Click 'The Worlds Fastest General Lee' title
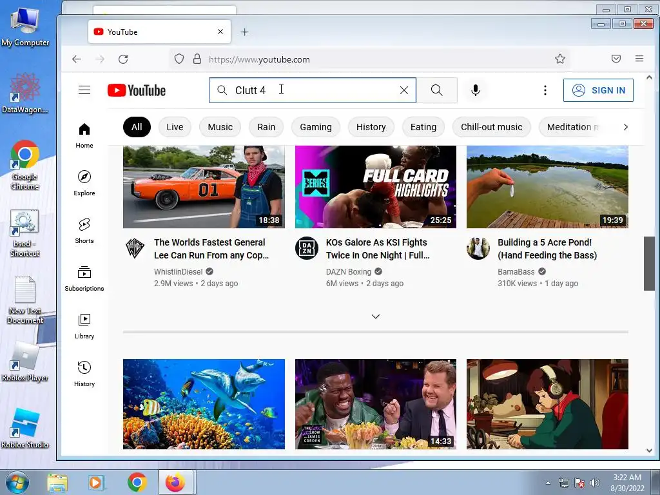Image resolution: width=660 pixels, height=495 pixels. (x=211, y=249)
